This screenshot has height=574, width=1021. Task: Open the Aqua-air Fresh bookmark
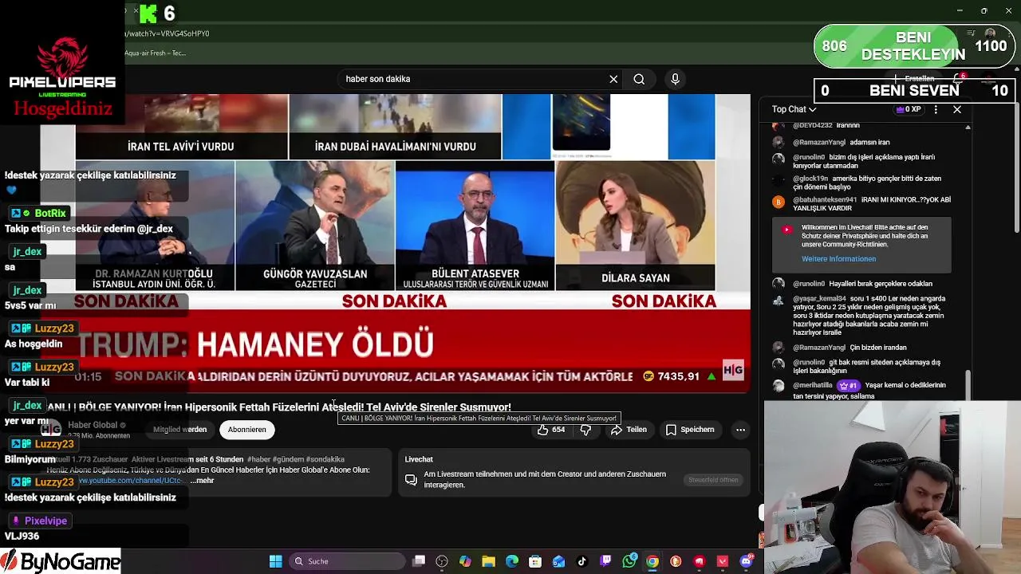click(156, 53)
